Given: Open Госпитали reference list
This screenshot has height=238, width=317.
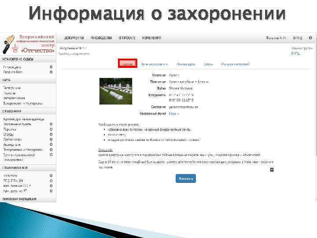Looking at the screenshot, I should pos(10,176).
